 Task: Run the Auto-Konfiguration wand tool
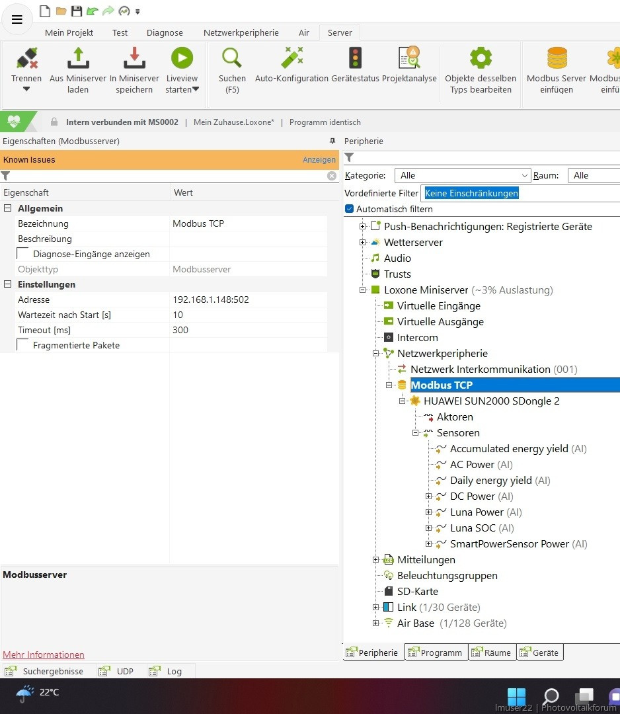(291, 65)
